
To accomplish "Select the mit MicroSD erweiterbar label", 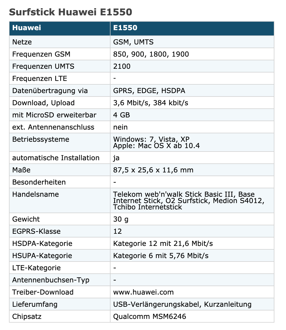I will pos(54,115).
